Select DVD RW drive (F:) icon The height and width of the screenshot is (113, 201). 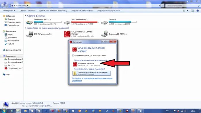(30, 34)
